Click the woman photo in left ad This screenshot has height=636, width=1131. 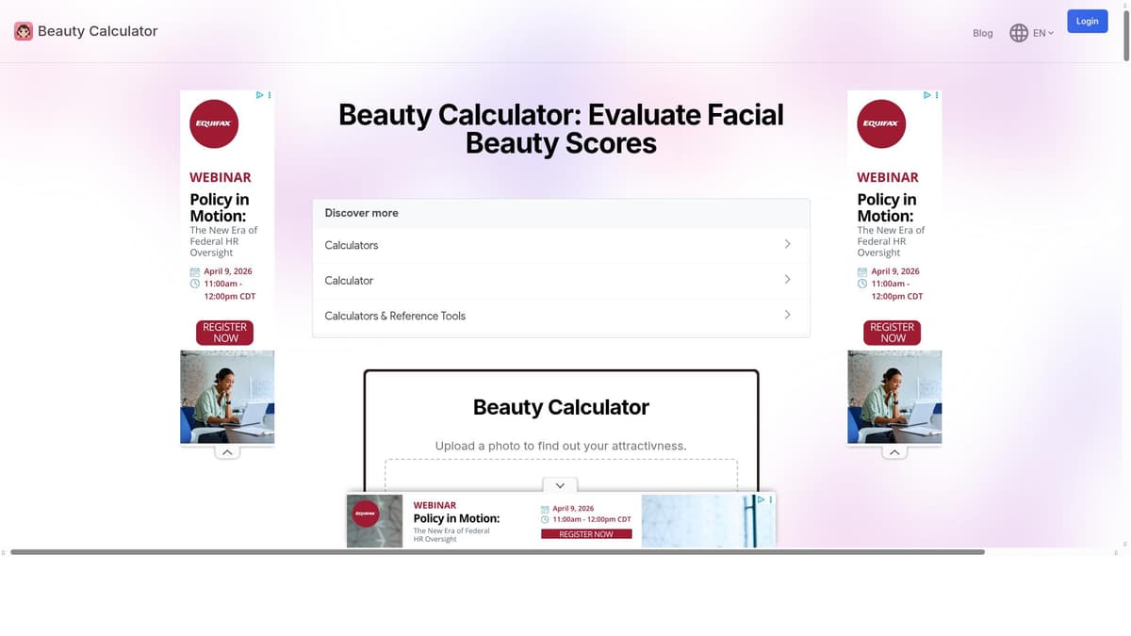[227, 397]
